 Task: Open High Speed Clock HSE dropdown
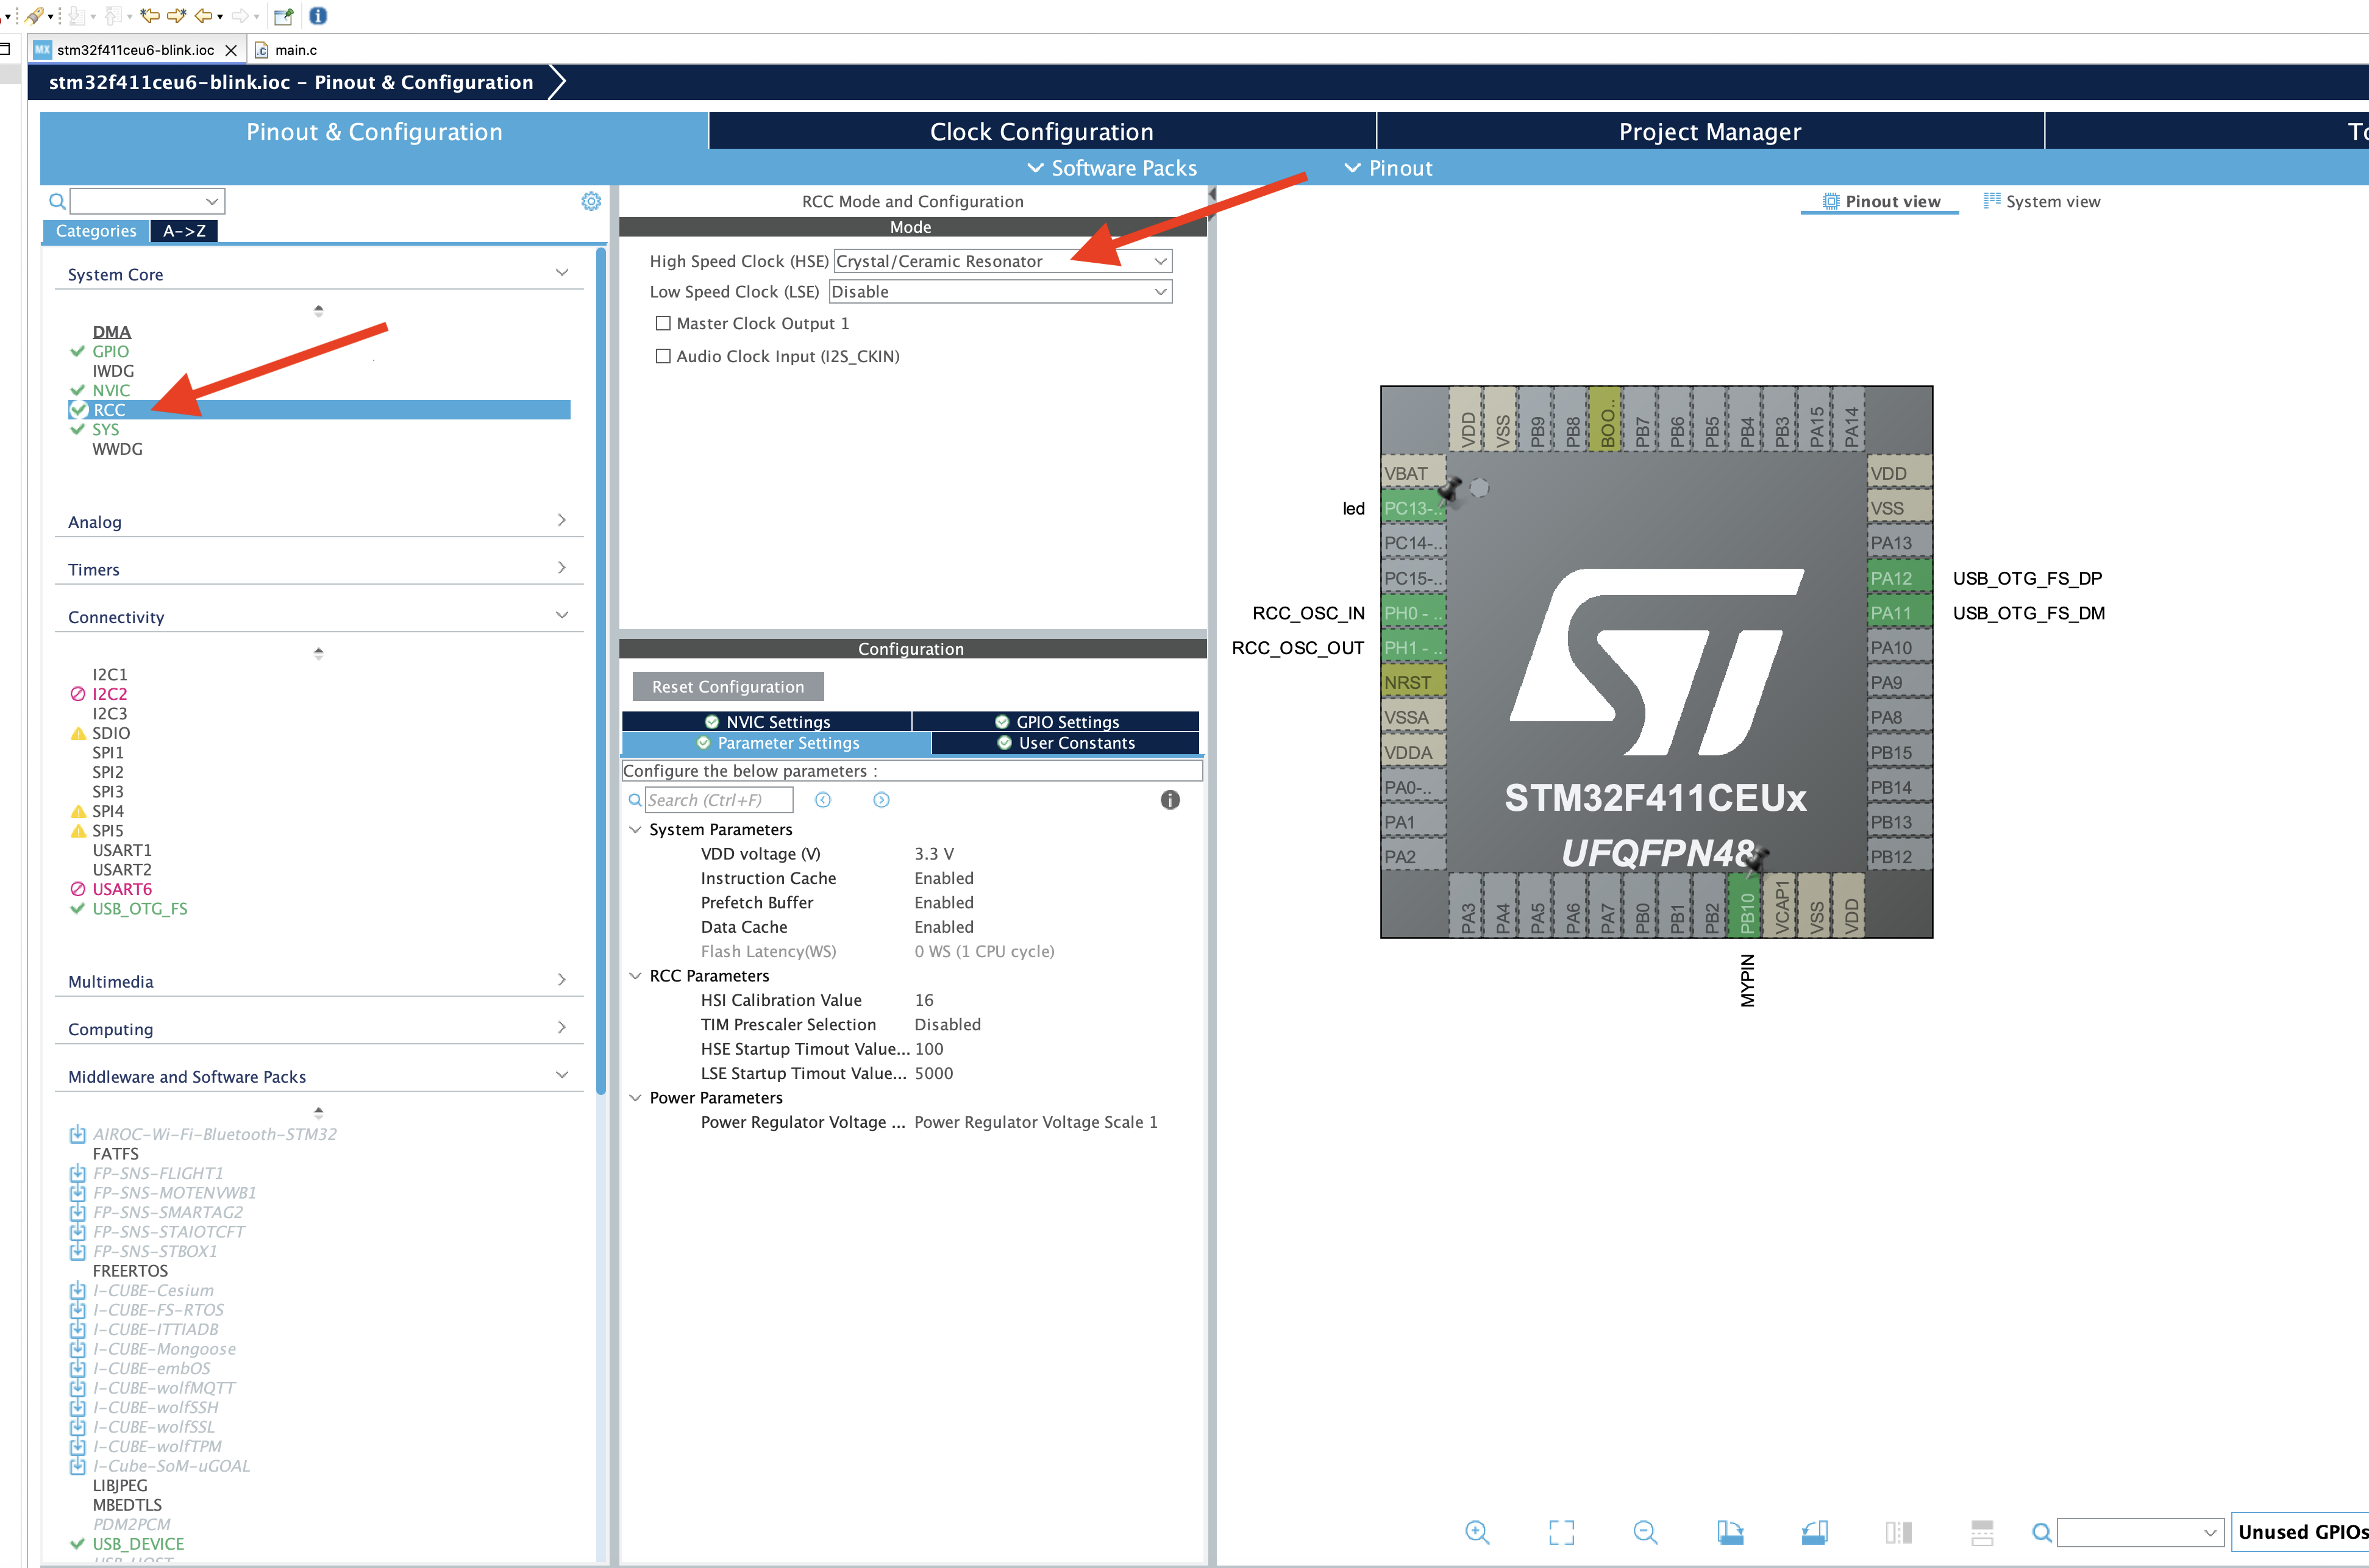point(1002,261)
